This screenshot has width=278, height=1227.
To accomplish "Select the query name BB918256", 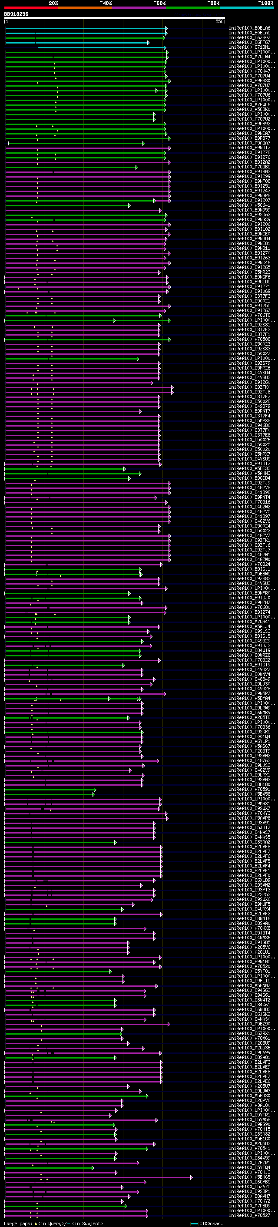I will tap(16, 14).
